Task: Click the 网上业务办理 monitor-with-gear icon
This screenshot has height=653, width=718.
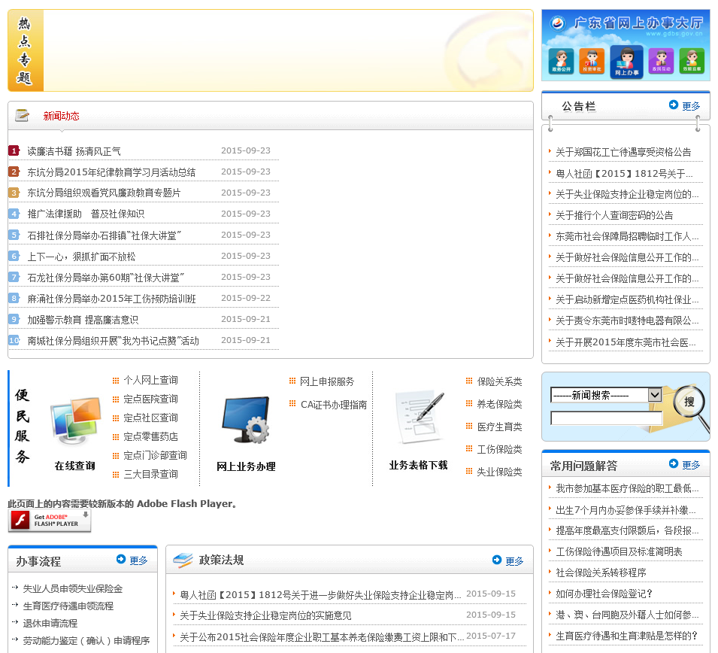Action: coord(246,420)
